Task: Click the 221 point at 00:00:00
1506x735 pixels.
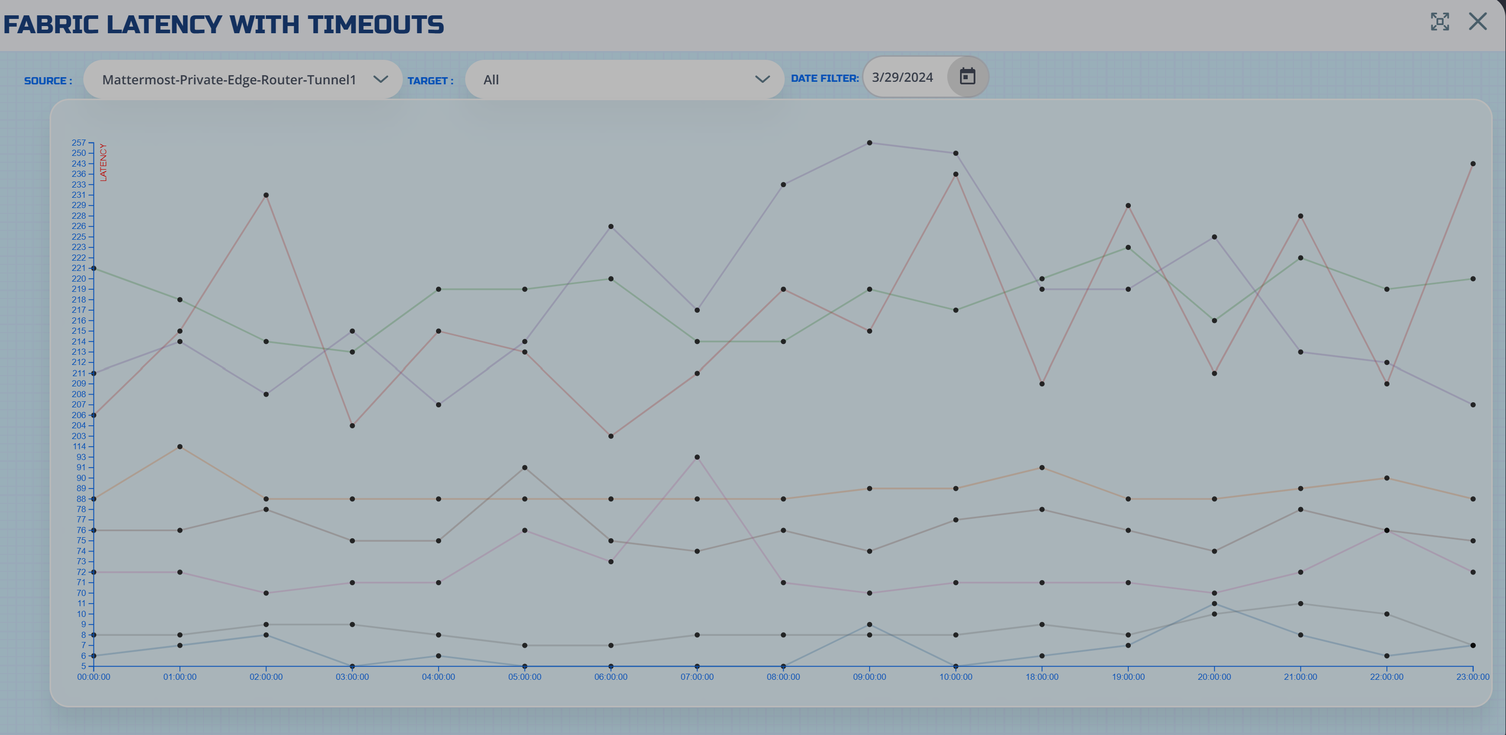Action: click(x=94, y=268)
